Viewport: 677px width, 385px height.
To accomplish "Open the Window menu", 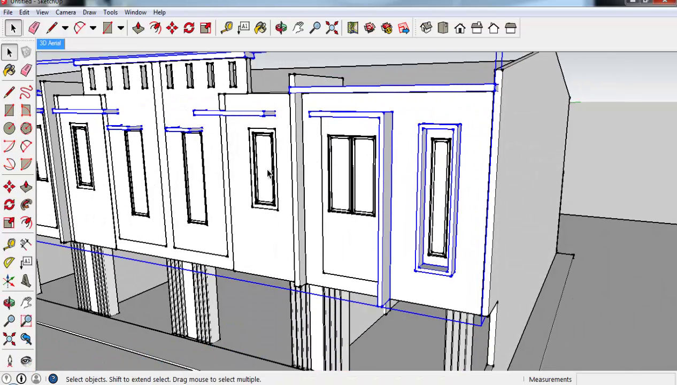I will pyautogui.click(x=135, y=12).
